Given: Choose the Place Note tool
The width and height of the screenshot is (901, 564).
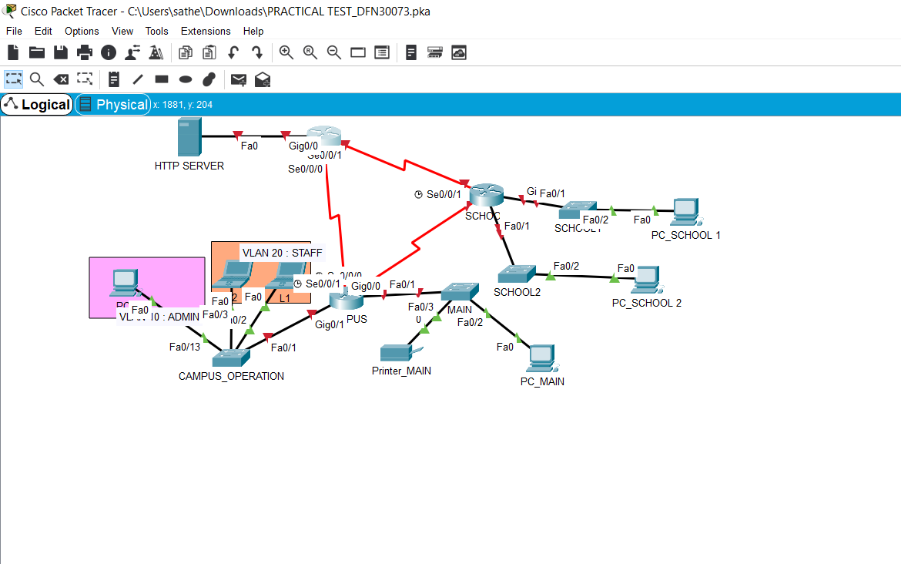Looking at the screenshot, I should (x=112, y=79).
